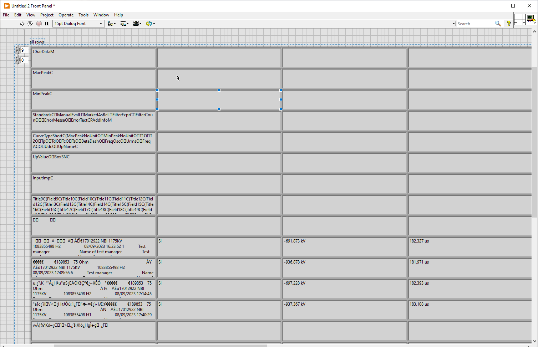Click the increment stepper on the index showing 9
Screen dimensions: 538x347
click(17, 48)
